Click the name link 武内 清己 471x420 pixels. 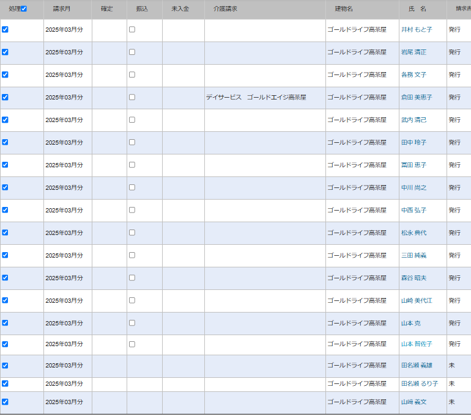(414, 120)
